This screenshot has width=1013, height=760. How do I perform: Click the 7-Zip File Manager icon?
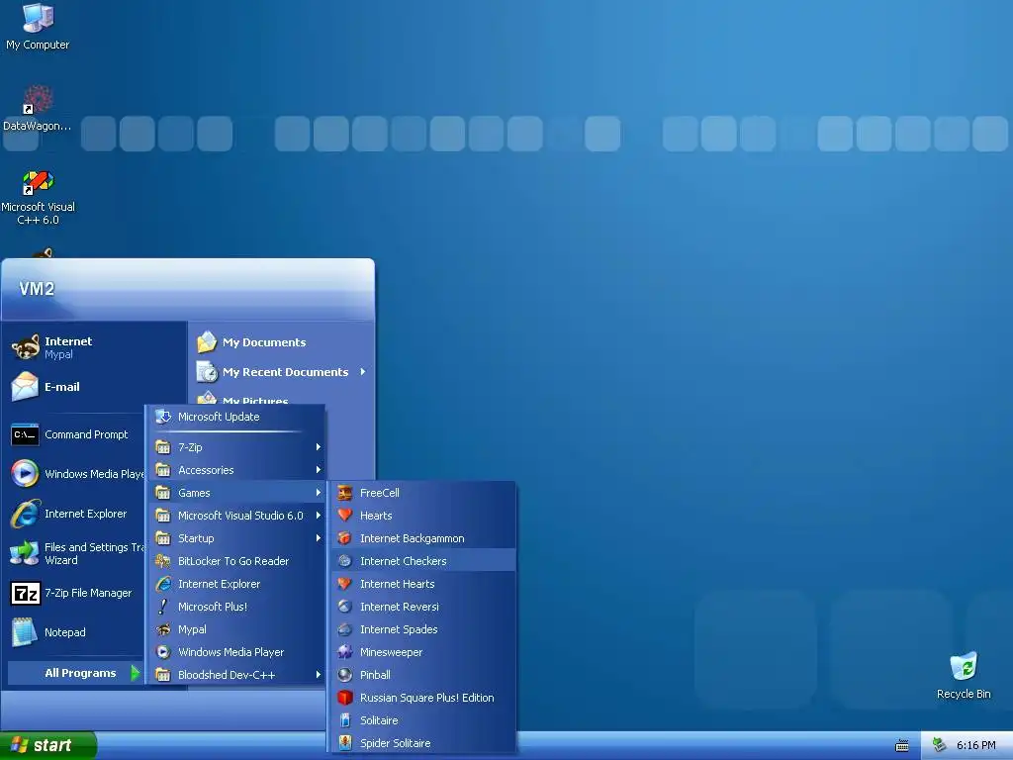[x=25, y=593]
